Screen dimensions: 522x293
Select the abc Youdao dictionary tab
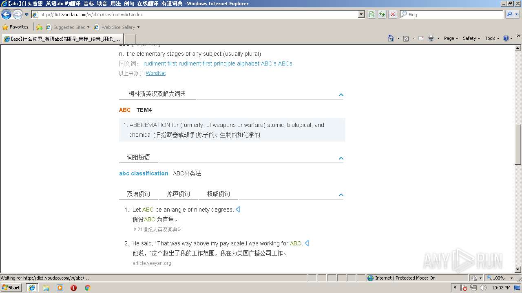pyautogui.click(x=62, y=39)
